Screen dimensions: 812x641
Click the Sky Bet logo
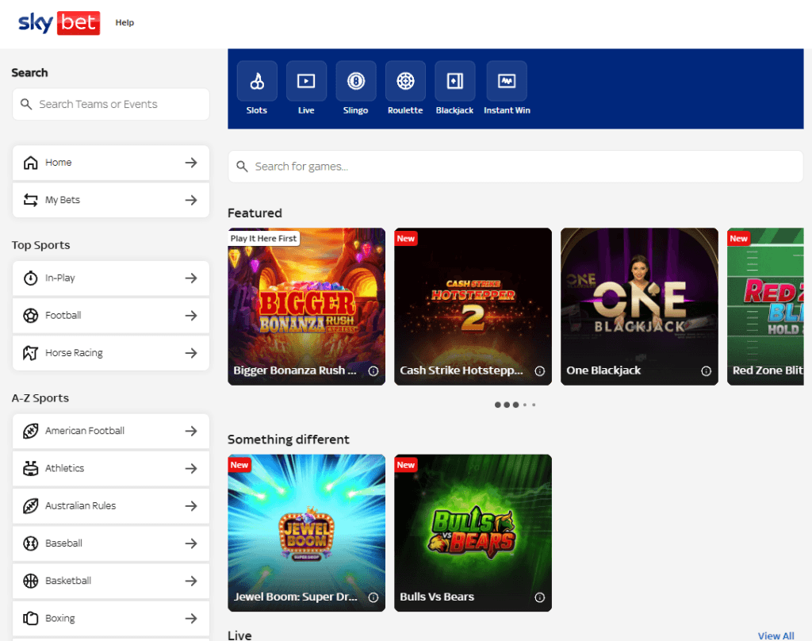pyautogui.click(x=59, y=23)
